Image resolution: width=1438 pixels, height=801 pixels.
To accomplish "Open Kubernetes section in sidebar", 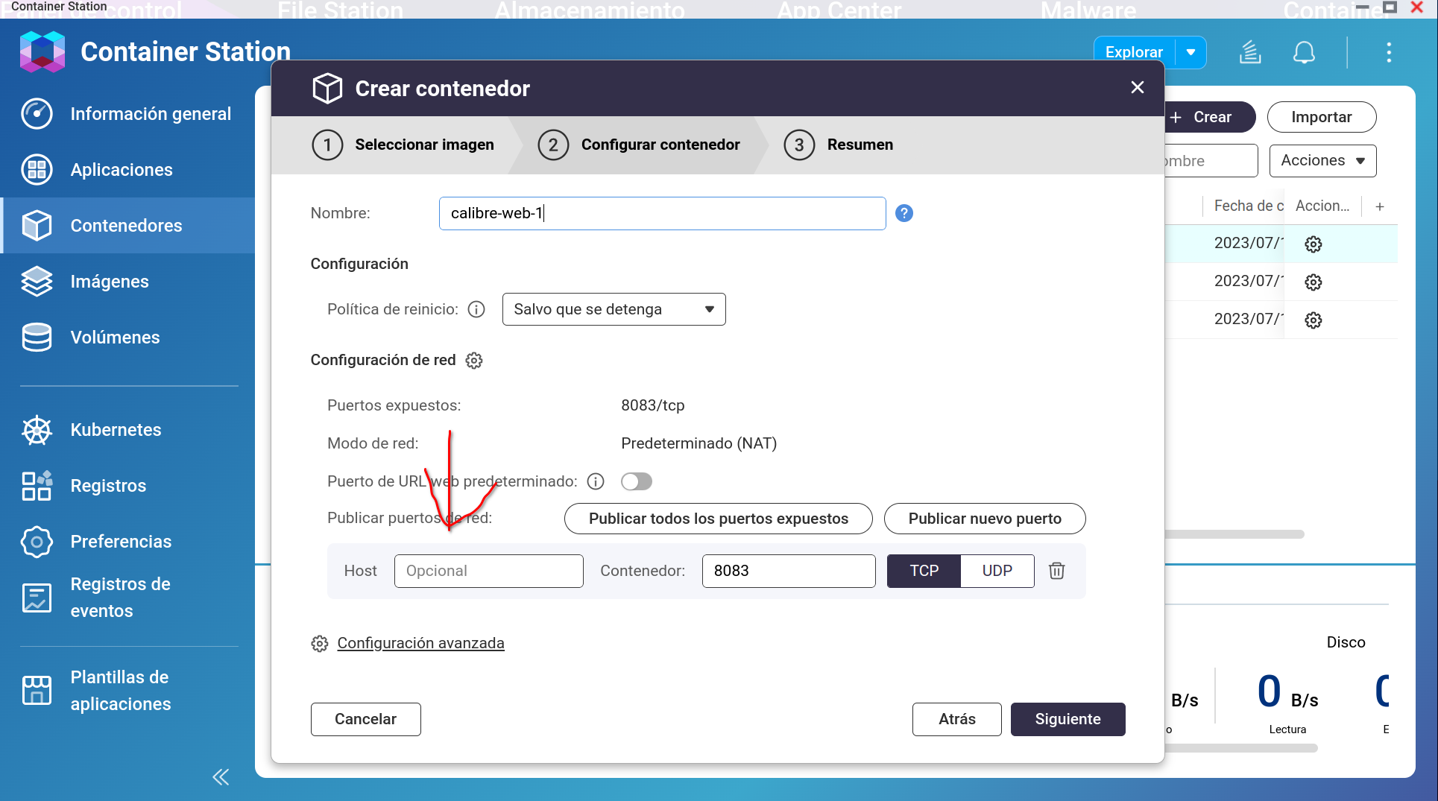I will tap(116, 430).
